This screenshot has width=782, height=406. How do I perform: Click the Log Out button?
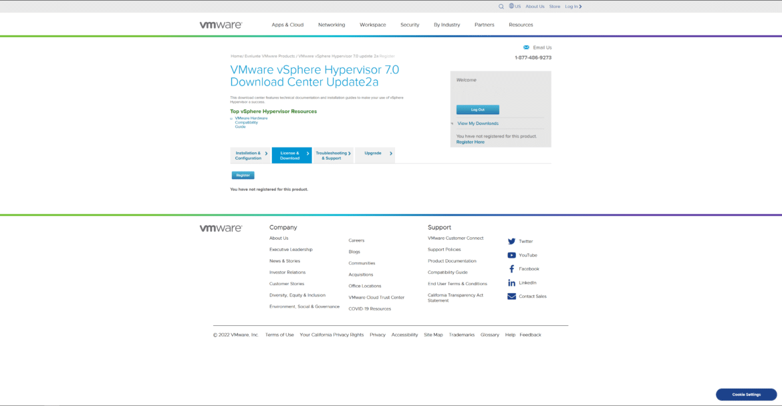point(478,110)
